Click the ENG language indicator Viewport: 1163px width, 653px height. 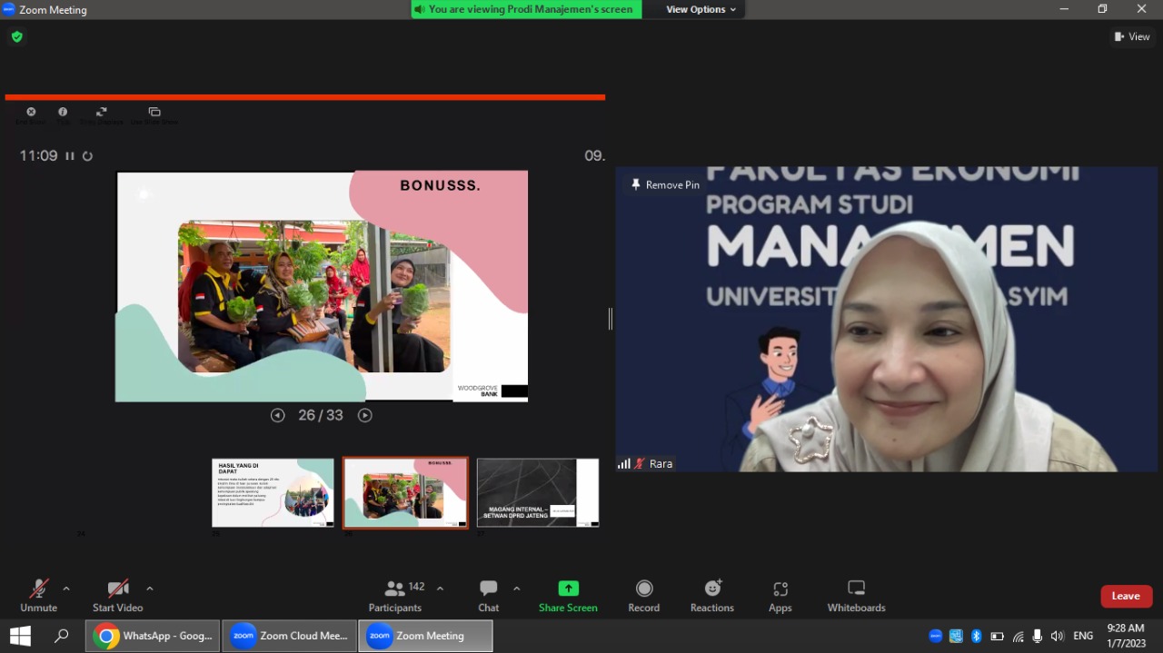[1083, 636]
